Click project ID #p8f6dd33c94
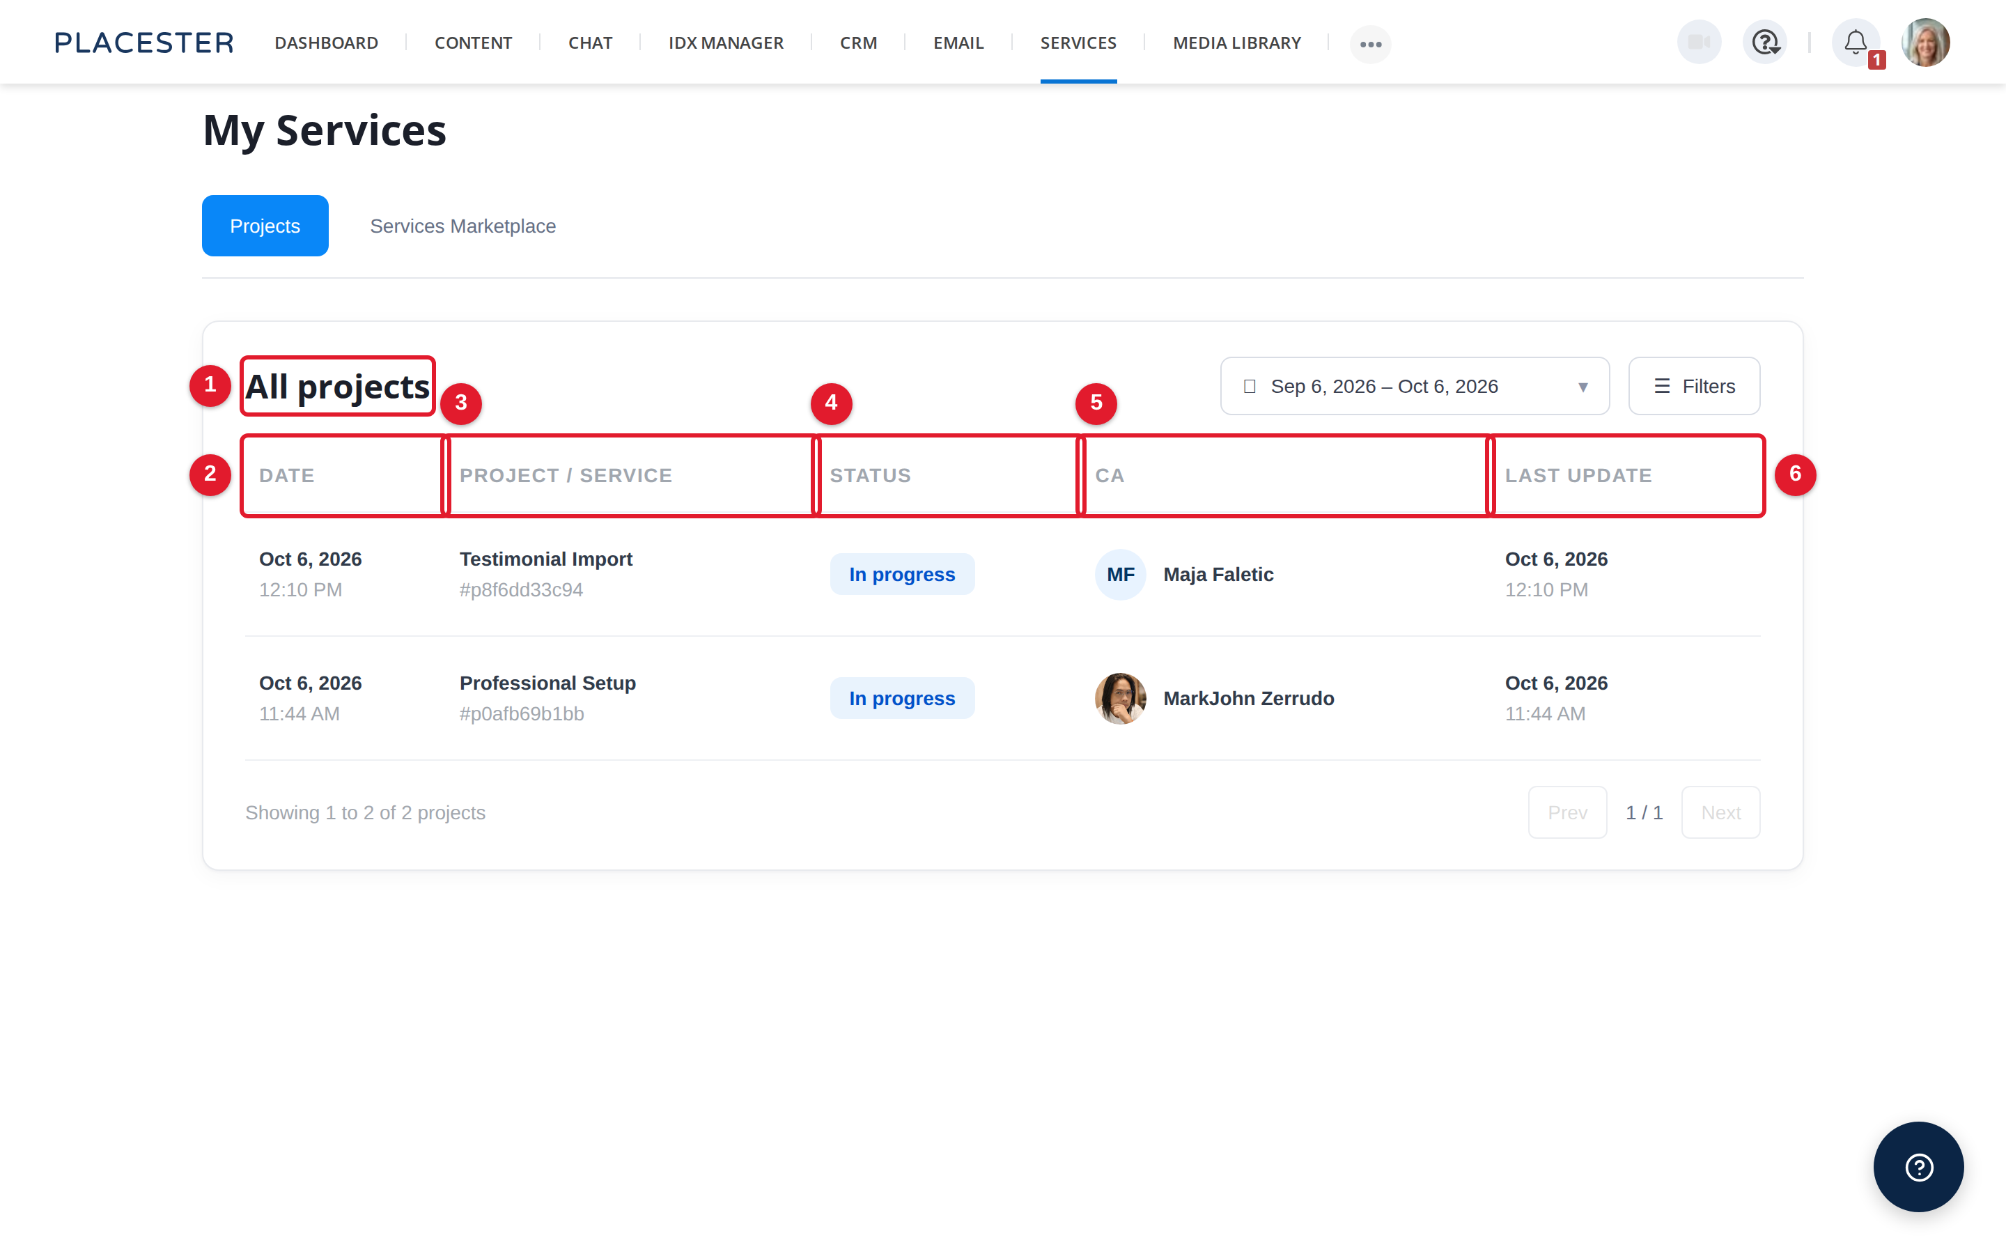This screenshot has width=2006, height=1254. pyautogui.click(x=522, y=589)
